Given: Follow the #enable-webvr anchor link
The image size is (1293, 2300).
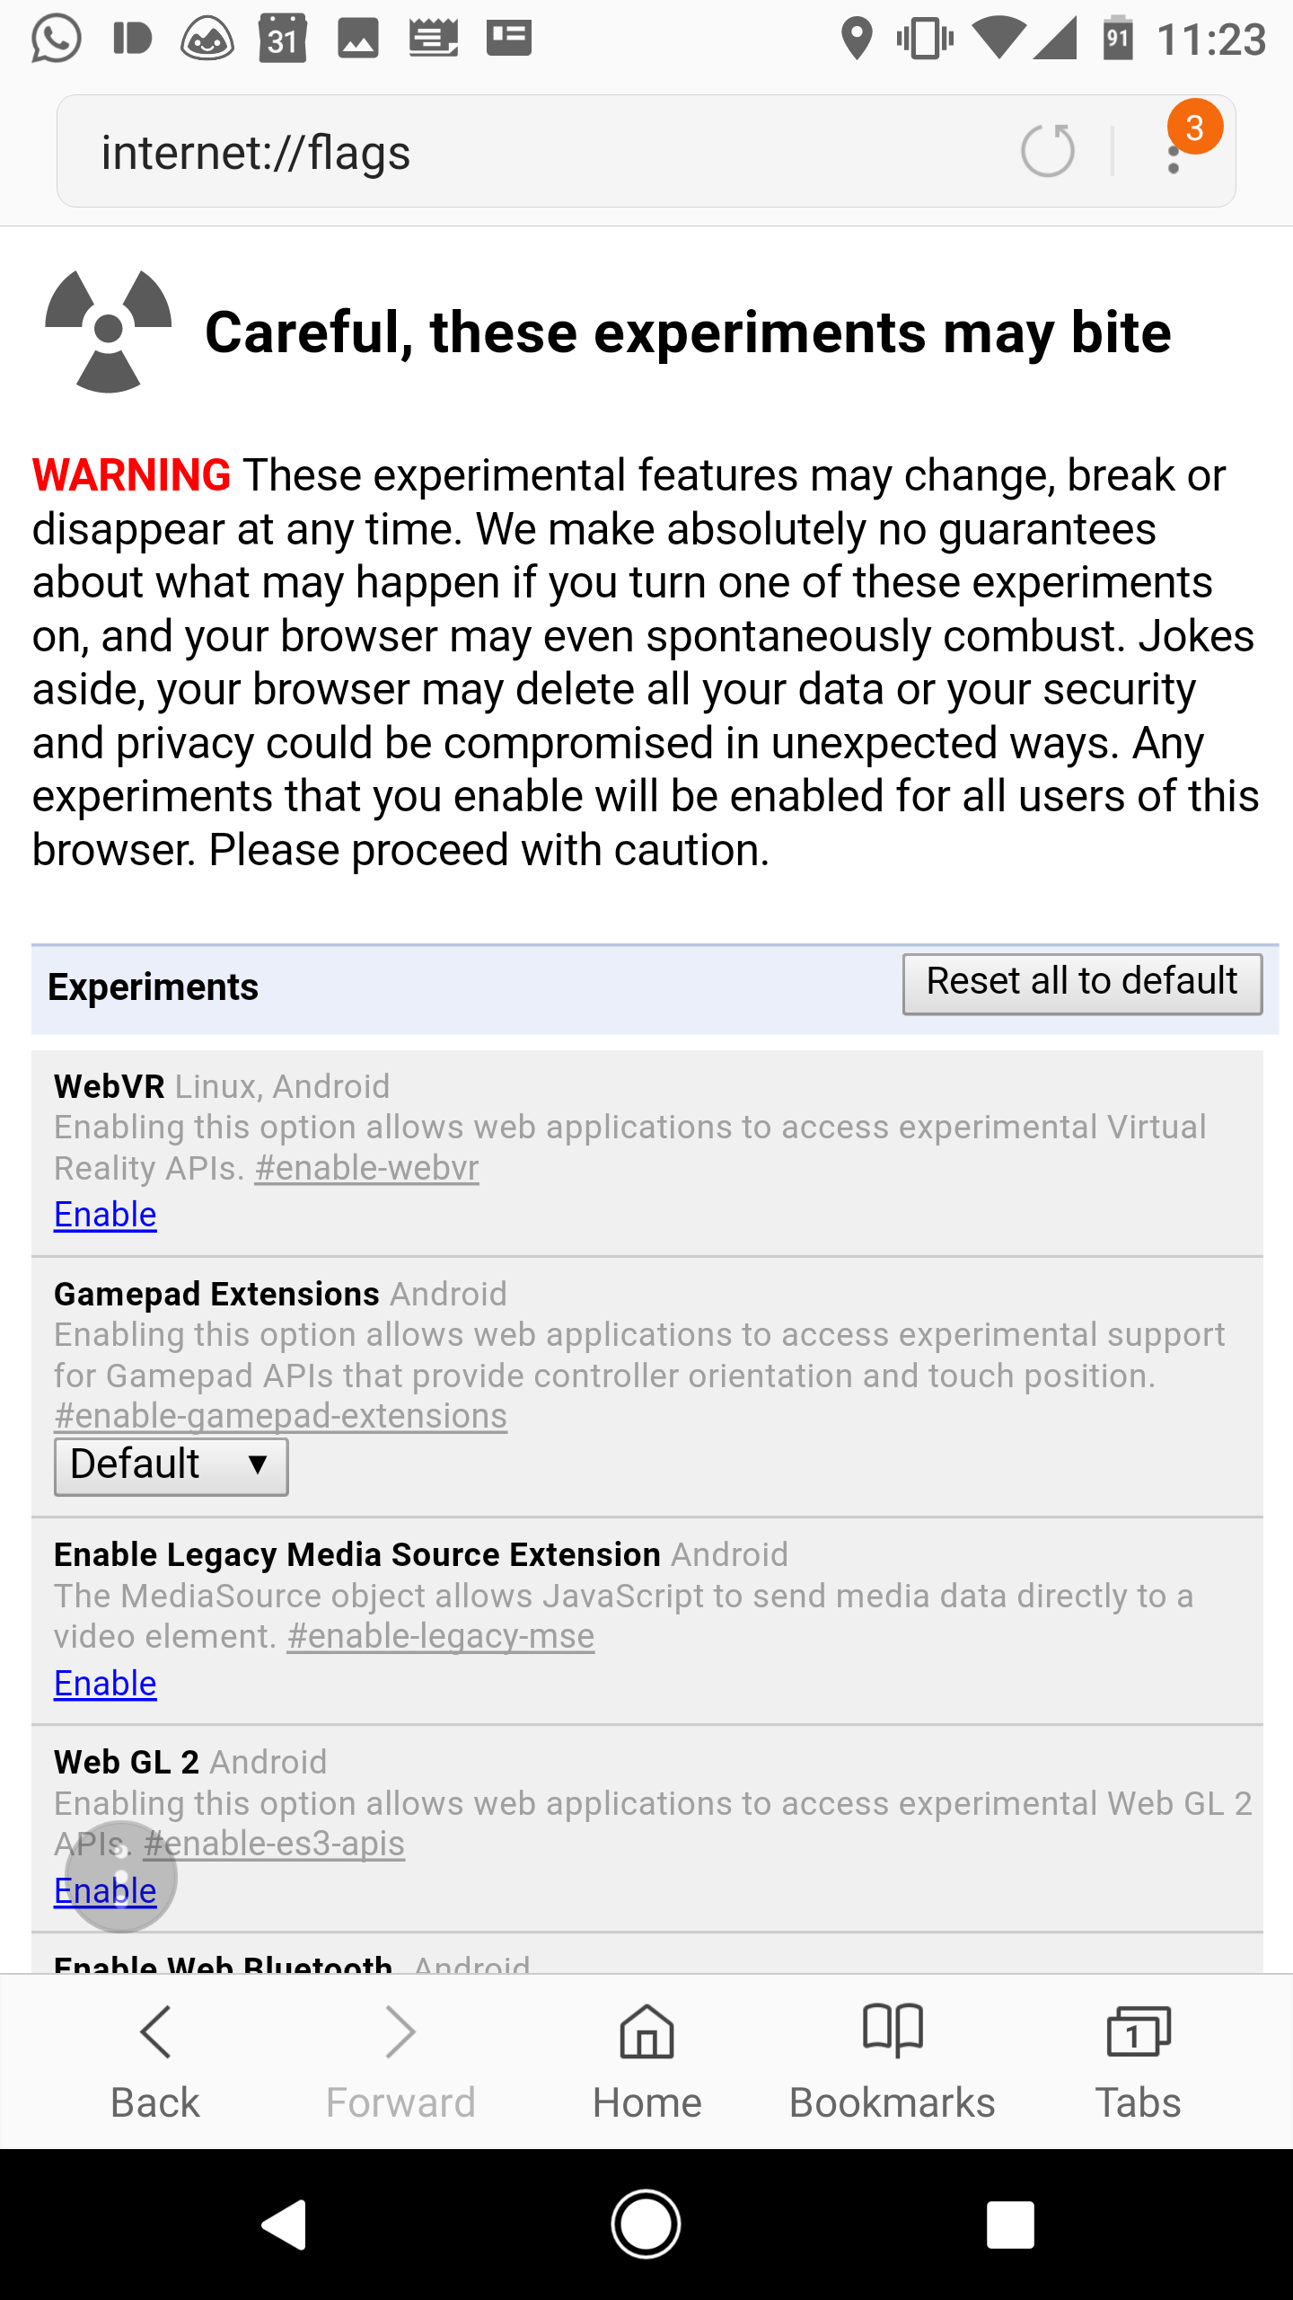Looking at the screenshot, I should click(366, 1168).
